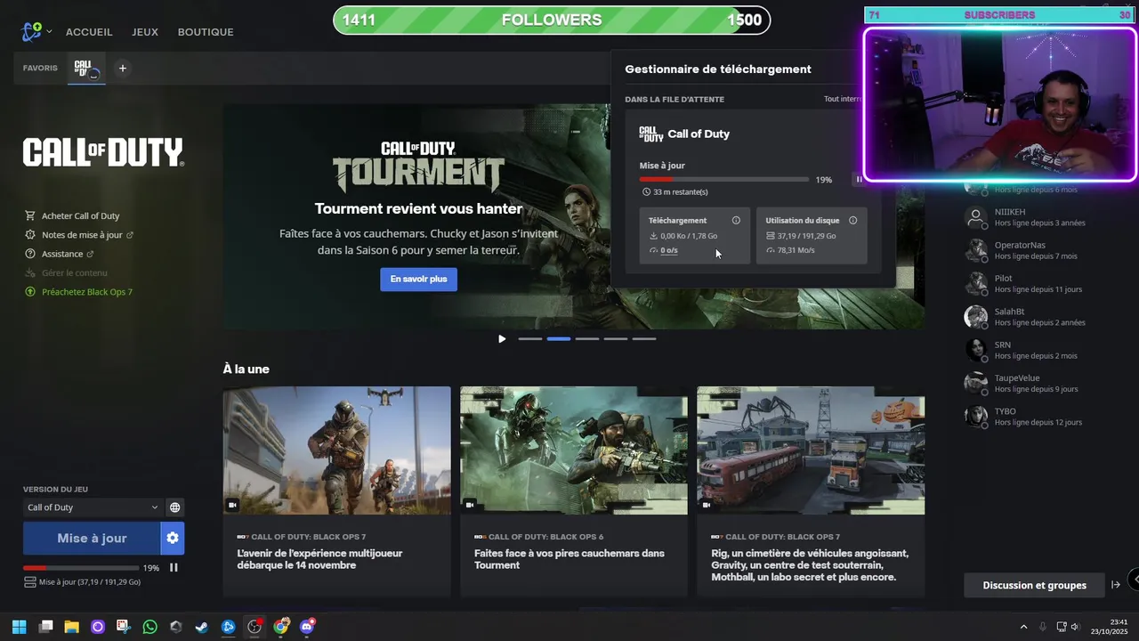
Task: Open Windows Start menu
Action: coord(19,627)
